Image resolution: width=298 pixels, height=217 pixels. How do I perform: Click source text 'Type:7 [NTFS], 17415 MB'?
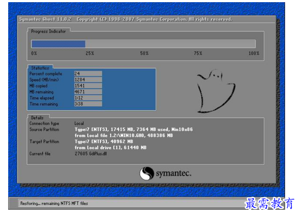click(104, 130)
